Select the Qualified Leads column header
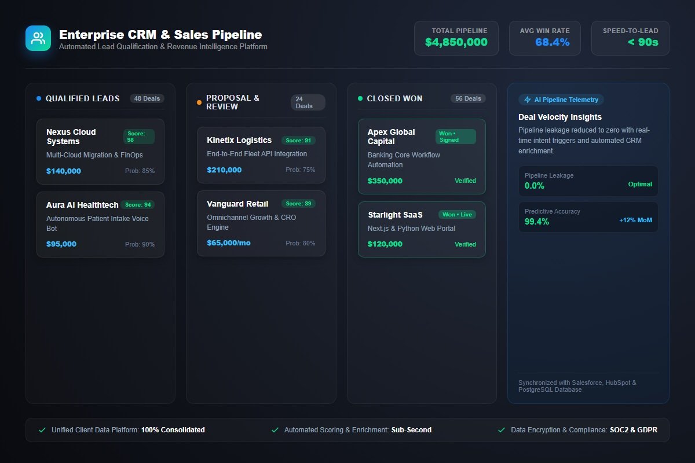This screenshot has width=695, height=463. click(x=83, y=98)
